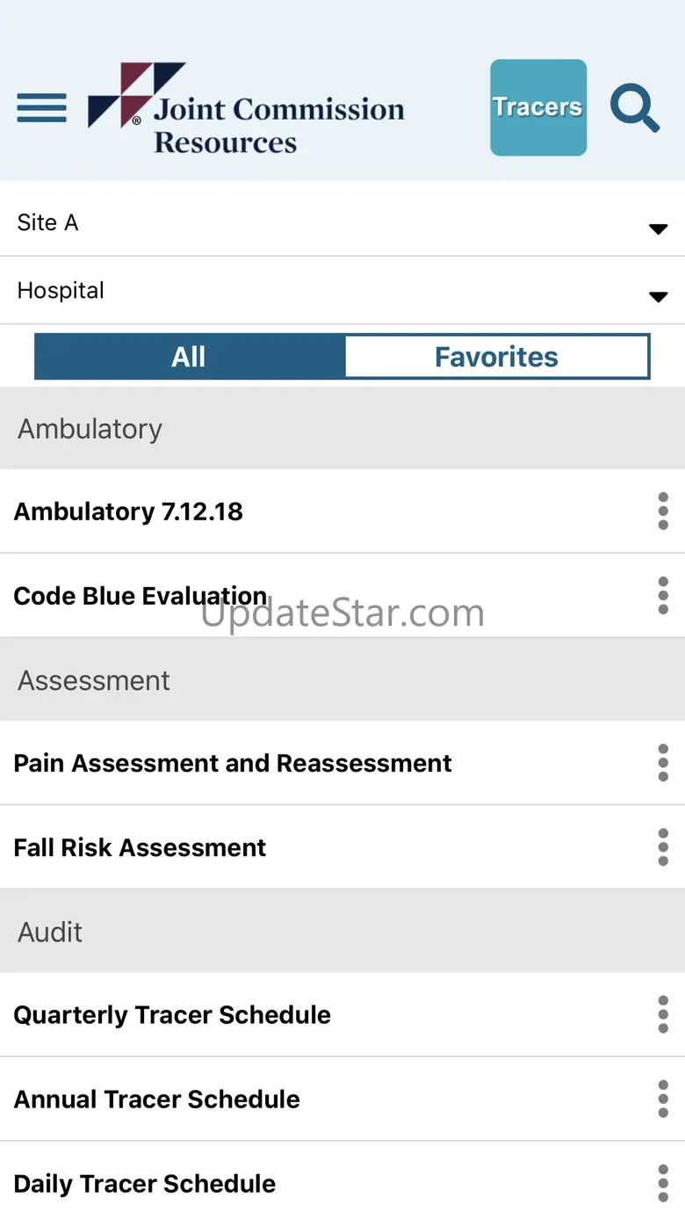Open more options for Code Blue Evaluation
685x1219 pixels.
tap(663, 596)
